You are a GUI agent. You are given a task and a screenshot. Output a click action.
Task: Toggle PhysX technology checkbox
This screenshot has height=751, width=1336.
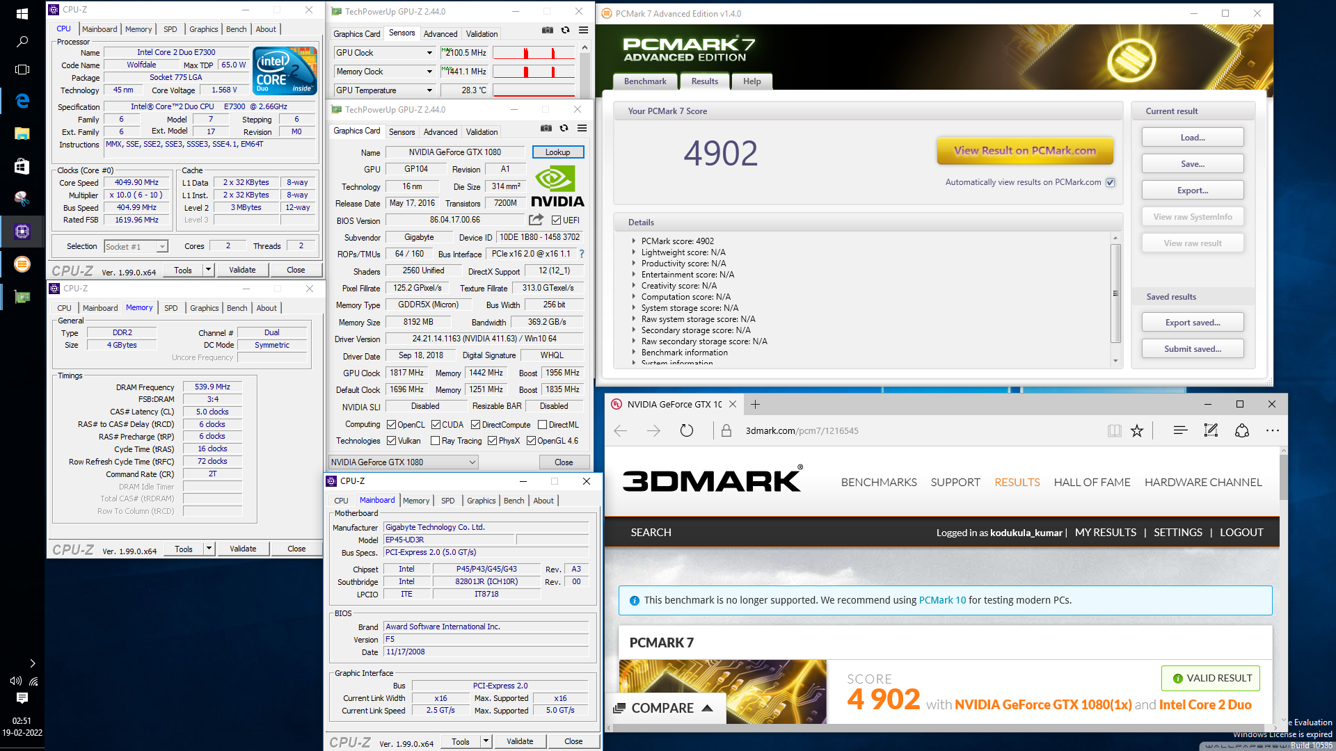[493, 441]
